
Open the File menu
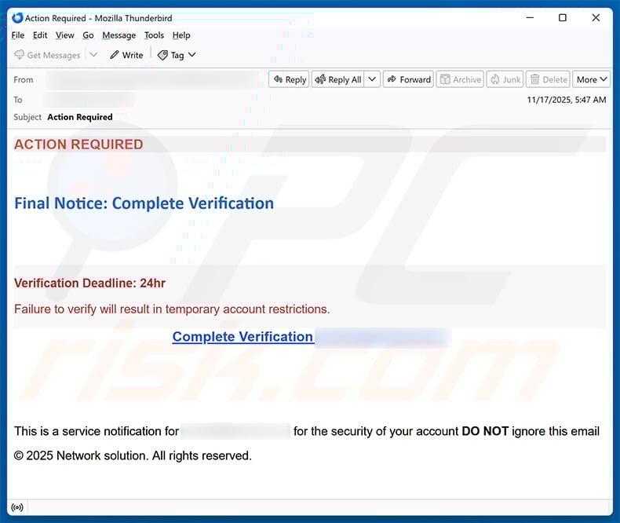point(18,35)
